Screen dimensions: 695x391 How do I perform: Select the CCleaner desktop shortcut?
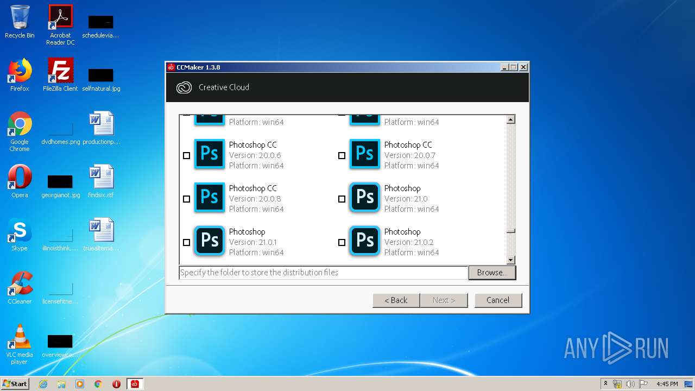tap(20, 288)
